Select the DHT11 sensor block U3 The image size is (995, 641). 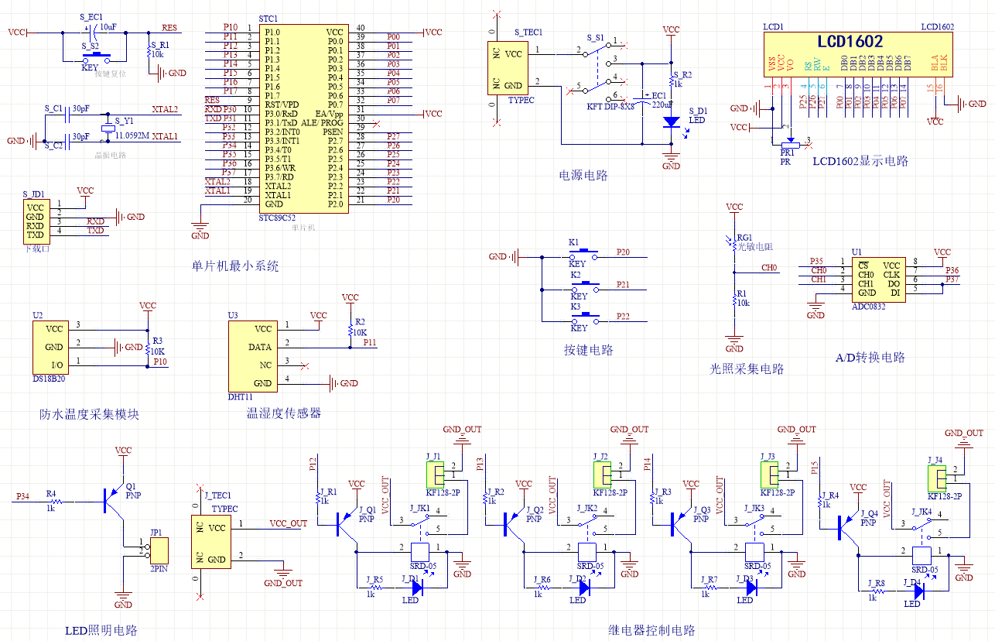[253, 356]
